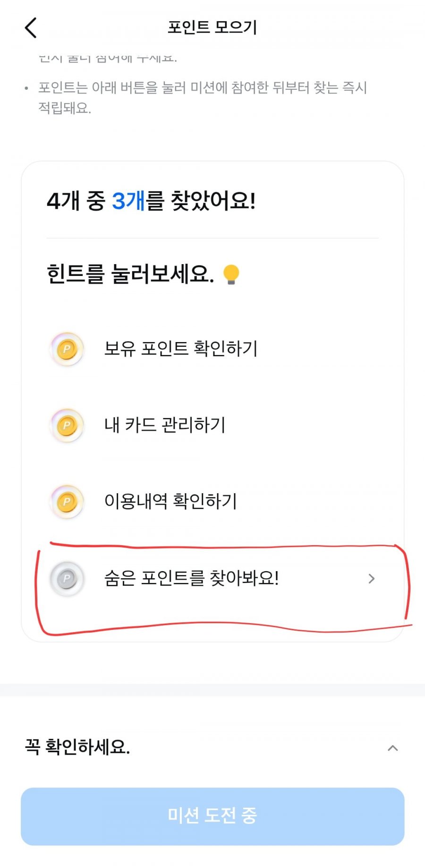Click right chevron on 숨은 포인트 row
Viewport: 425px width, 866px height.
(x=372, y=578)
